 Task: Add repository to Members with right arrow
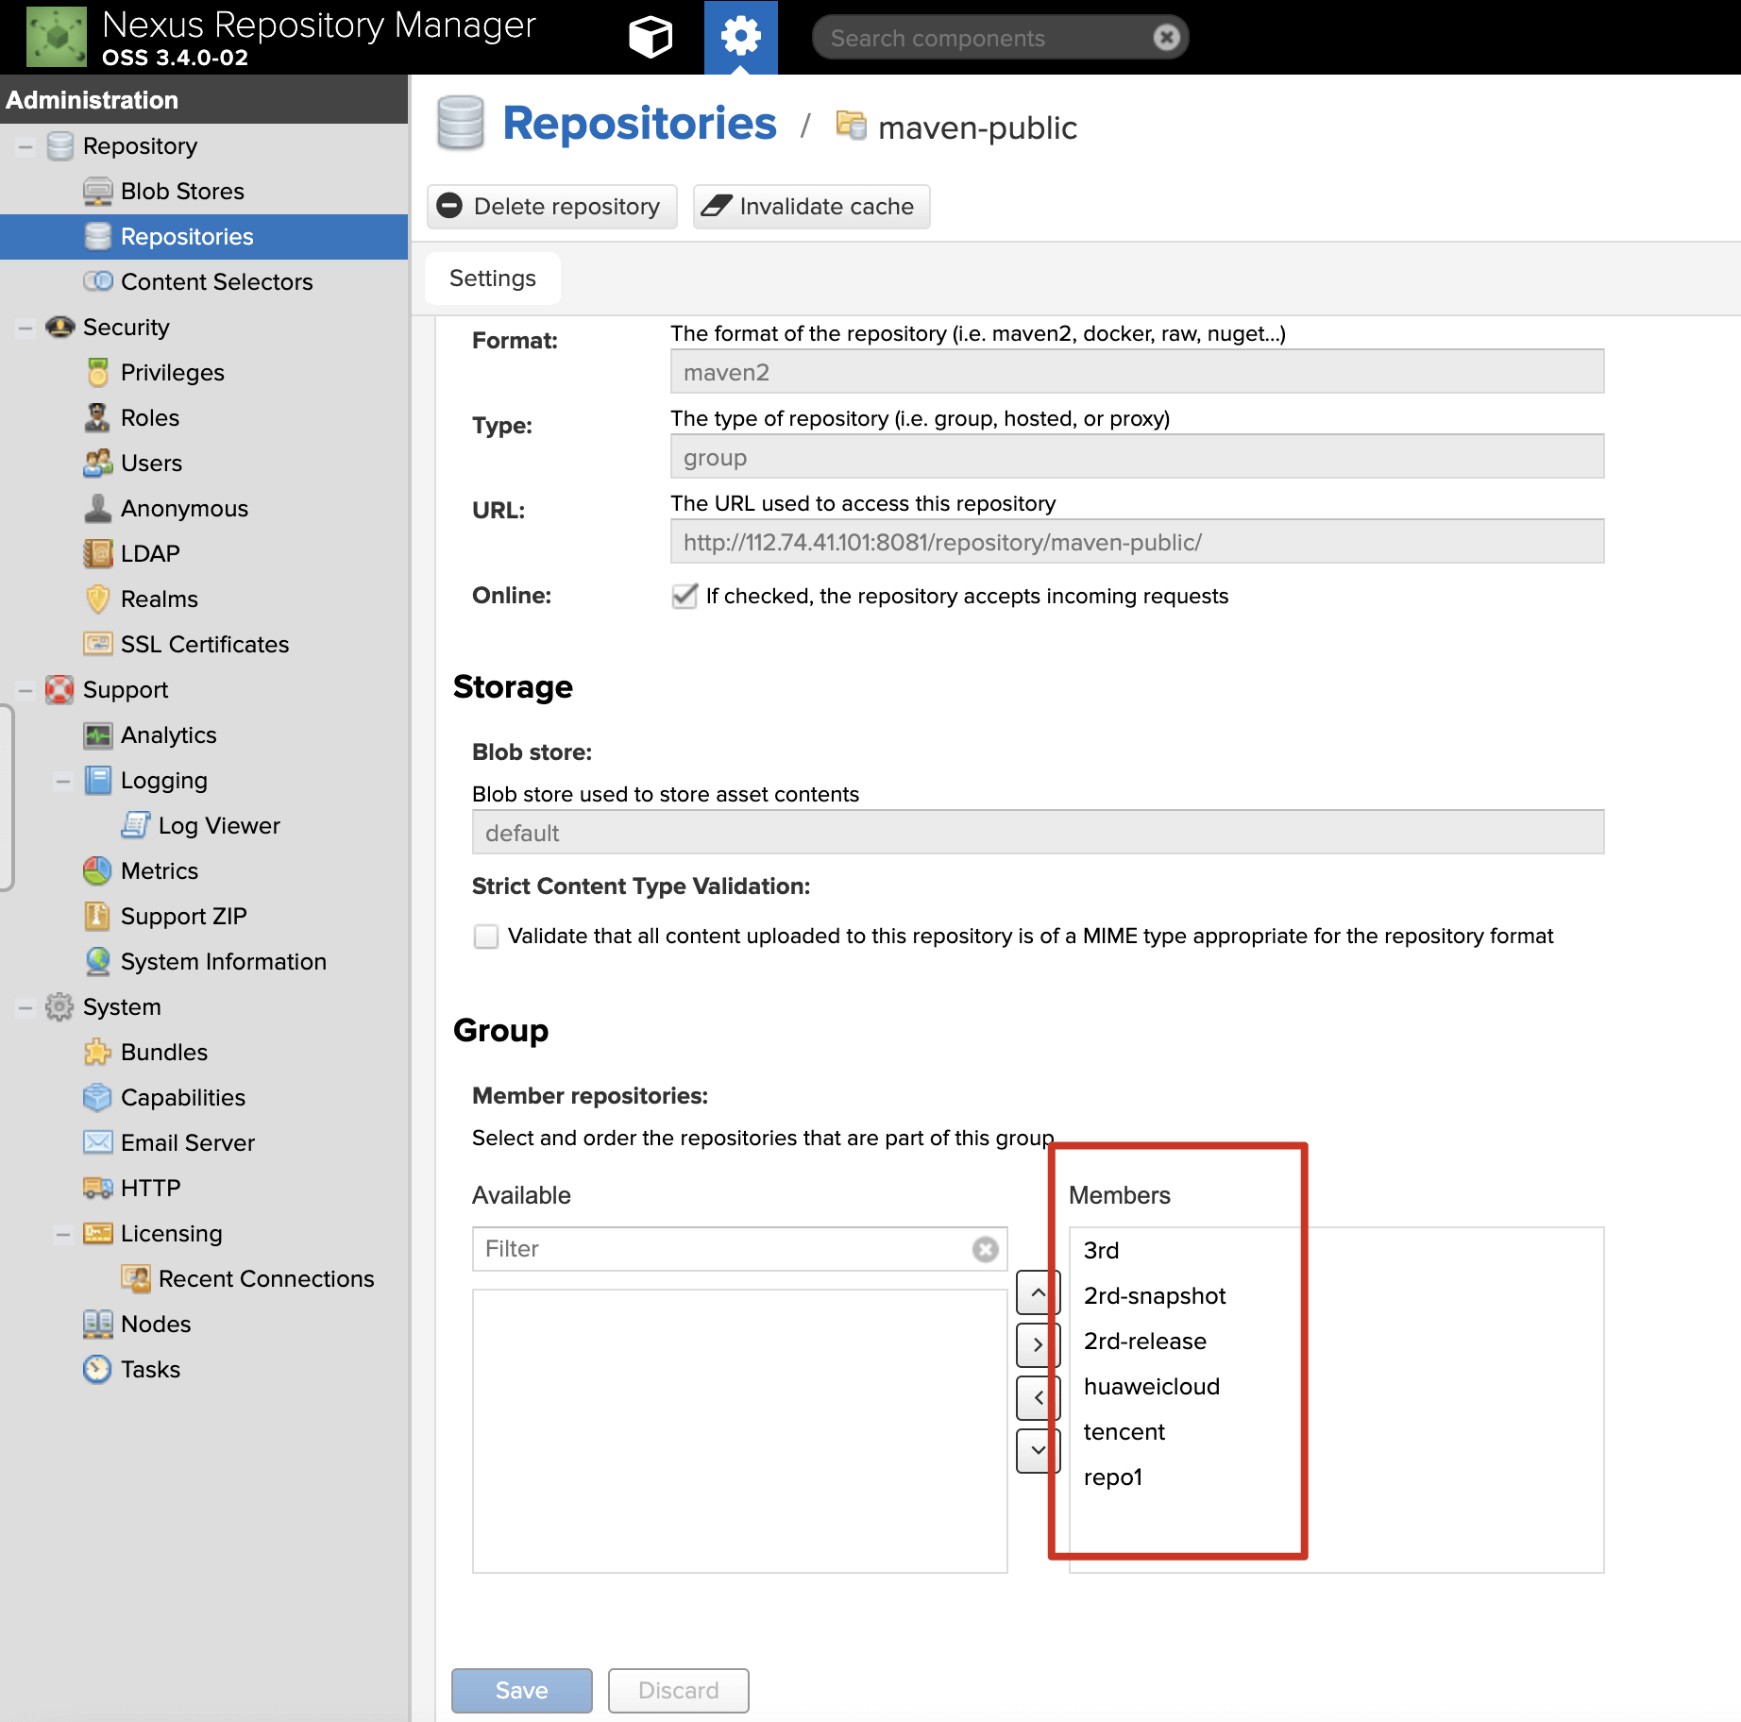click(1038, 1344)
